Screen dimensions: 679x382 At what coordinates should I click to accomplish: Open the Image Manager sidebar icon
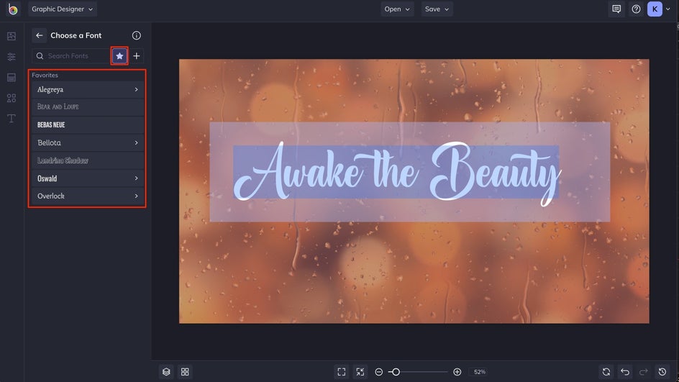pos(12,37)
